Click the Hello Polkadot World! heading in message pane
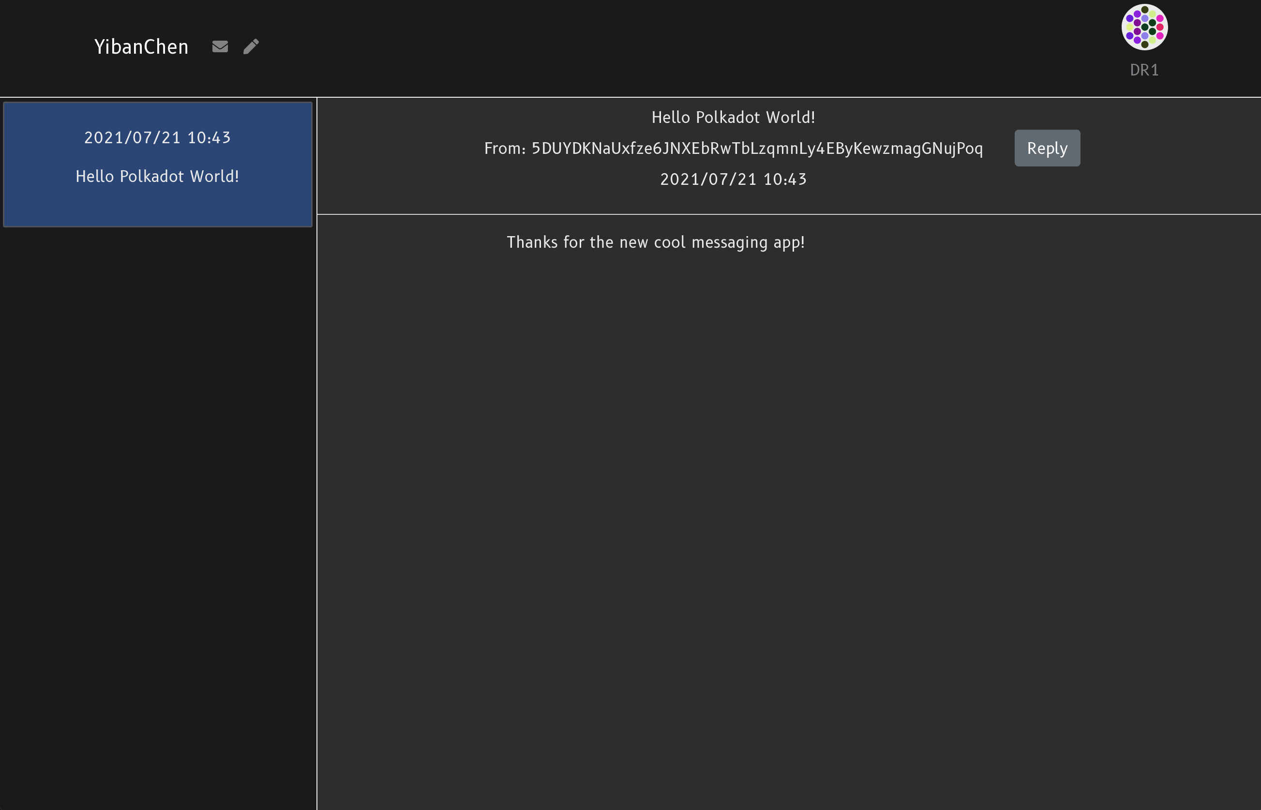The image size is (1261, 810). (x=733, y=117)
